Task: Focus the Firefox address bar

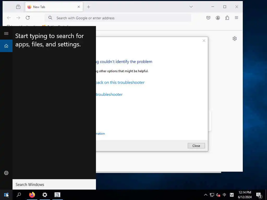Action: coord(118,18)
